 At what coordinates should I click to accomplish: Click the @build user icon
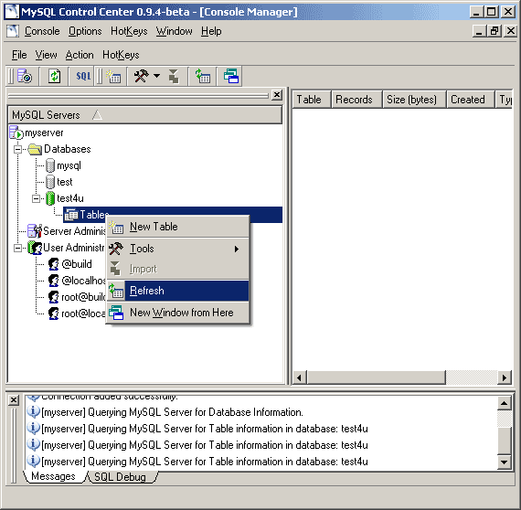[x=54, y=264]
